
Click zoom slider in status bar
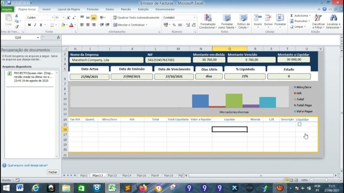point(326,180)
